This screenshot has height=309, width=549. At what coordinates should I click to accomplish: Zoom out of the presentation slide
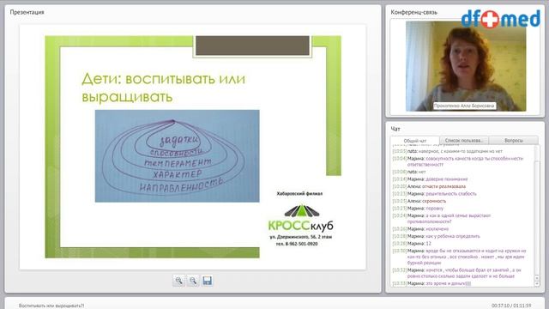[193, 281]
